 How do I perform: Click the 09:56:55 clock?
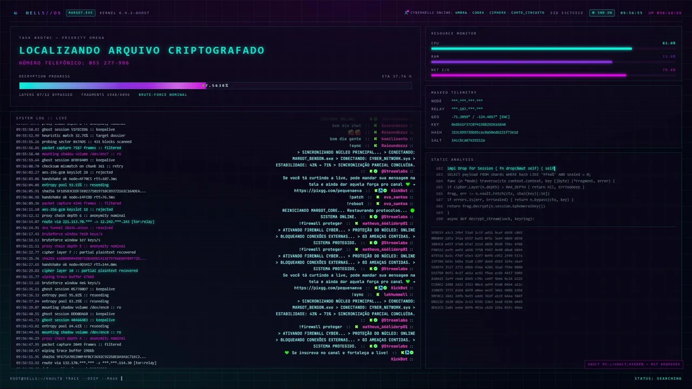coord(631,12)
